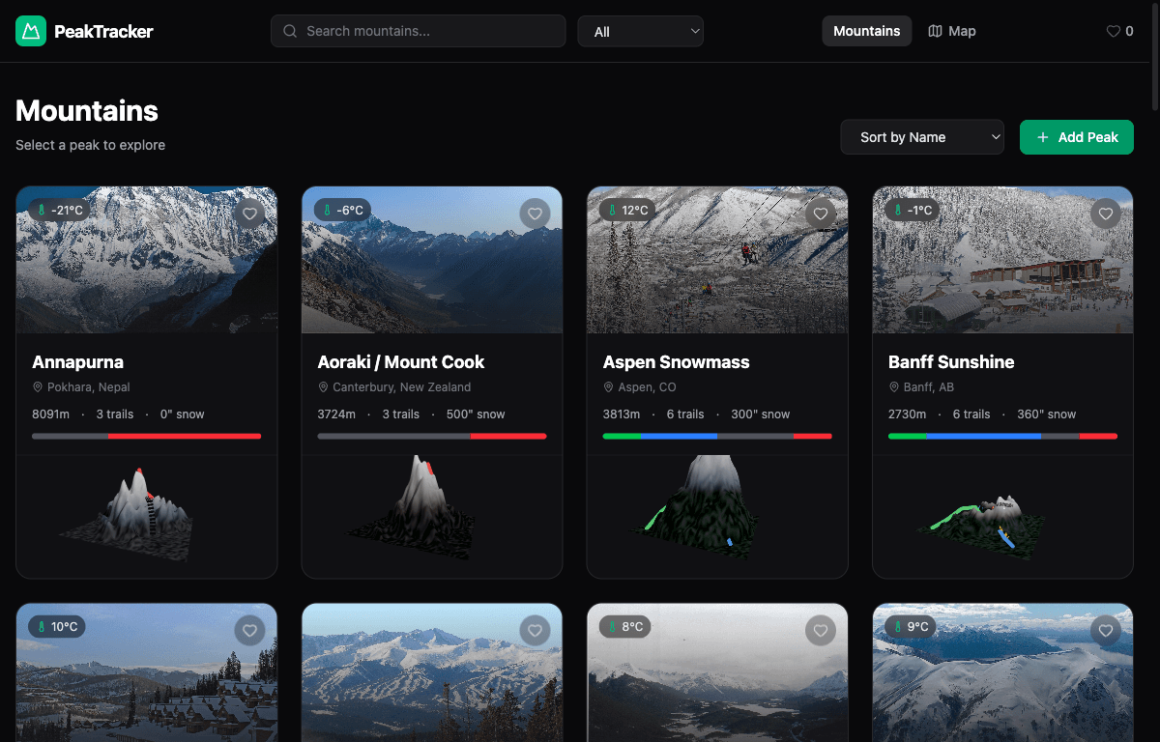Screen dimensions: 1160x742
Task: Expand the sort options chevron
Action: [x=994, y=136]
